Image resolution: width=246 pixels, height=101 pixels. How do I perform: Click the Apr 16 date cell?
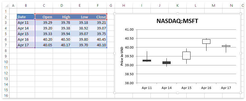pos(26,39)
